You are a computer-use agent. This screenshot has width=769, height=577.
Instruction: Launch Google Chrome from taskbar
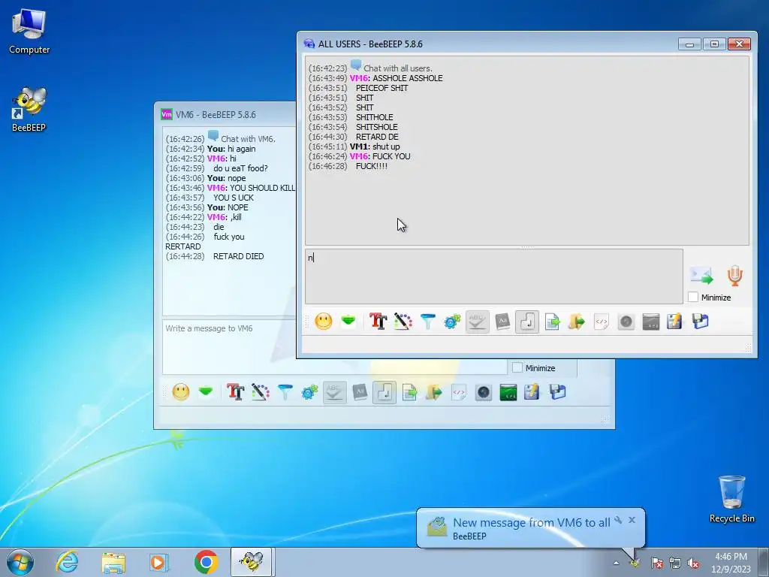[206, 562]
